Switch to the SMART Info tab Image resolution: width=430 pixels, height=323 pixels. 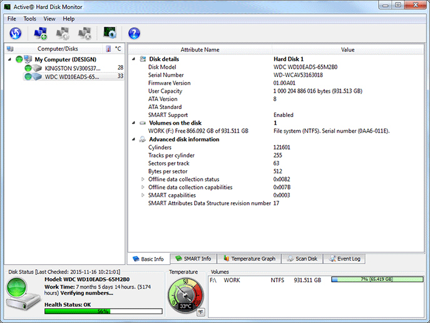tap(193, 259)
